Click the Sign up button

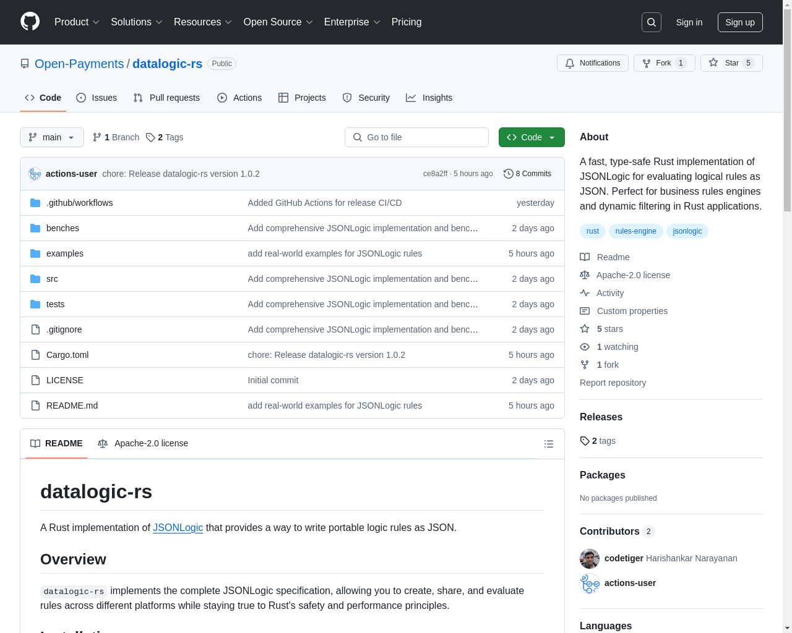(740, 22)
